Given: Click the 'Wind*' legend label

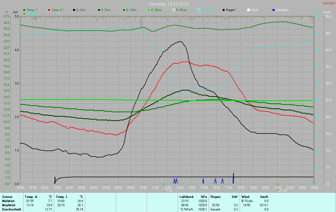Looking at the screenshot, I should (255, 10).
